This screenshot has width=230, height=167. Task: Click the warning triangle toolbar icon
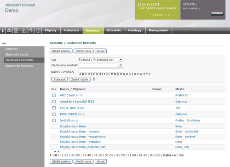click(x=23, y=30)
